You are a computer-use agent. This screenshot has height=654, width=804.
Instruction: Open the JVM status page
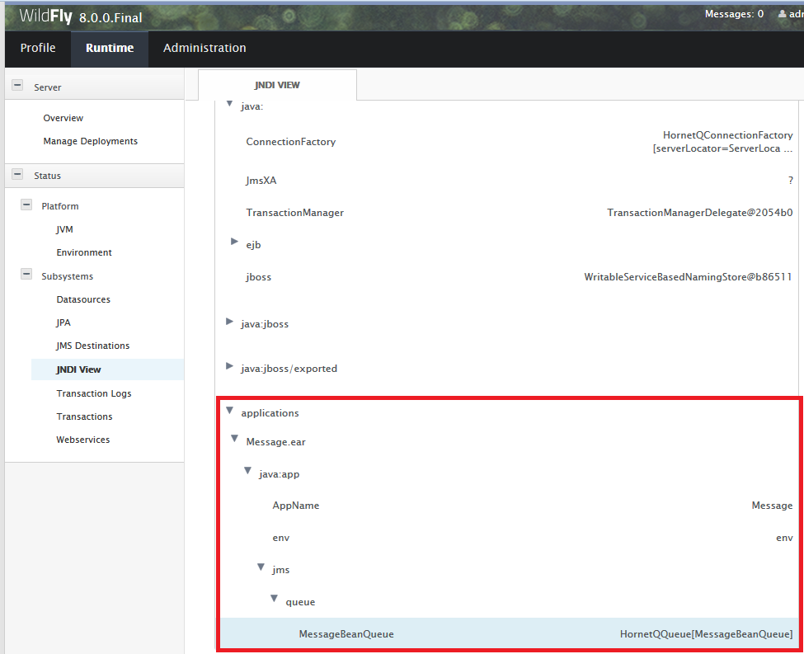64,229
